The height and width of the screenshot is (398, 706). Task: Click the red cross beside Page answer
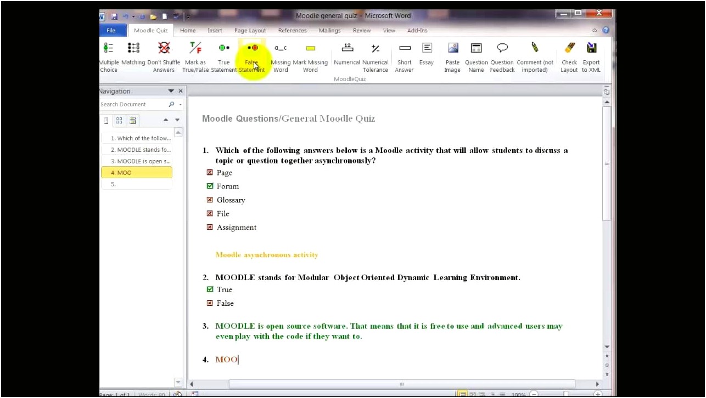pos(210,172)
